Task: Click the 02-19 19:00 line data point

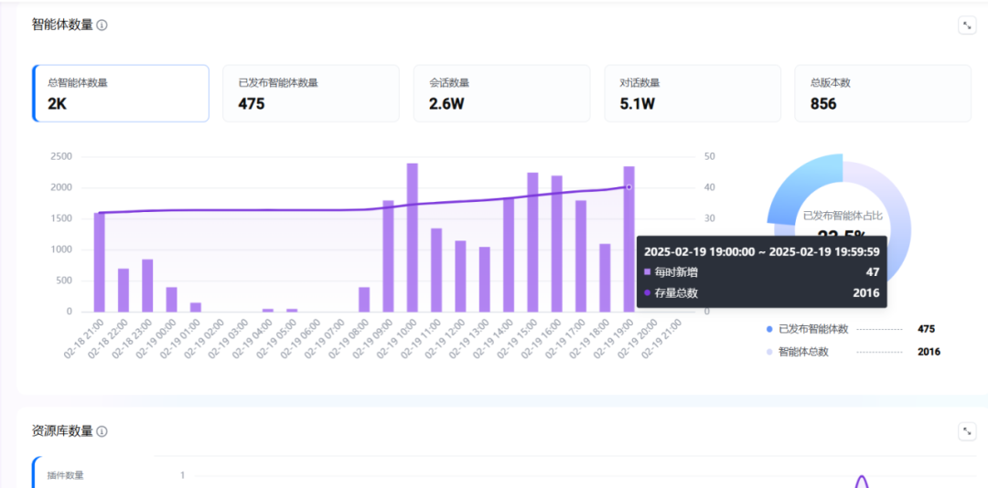Action: tap(628, 187)
